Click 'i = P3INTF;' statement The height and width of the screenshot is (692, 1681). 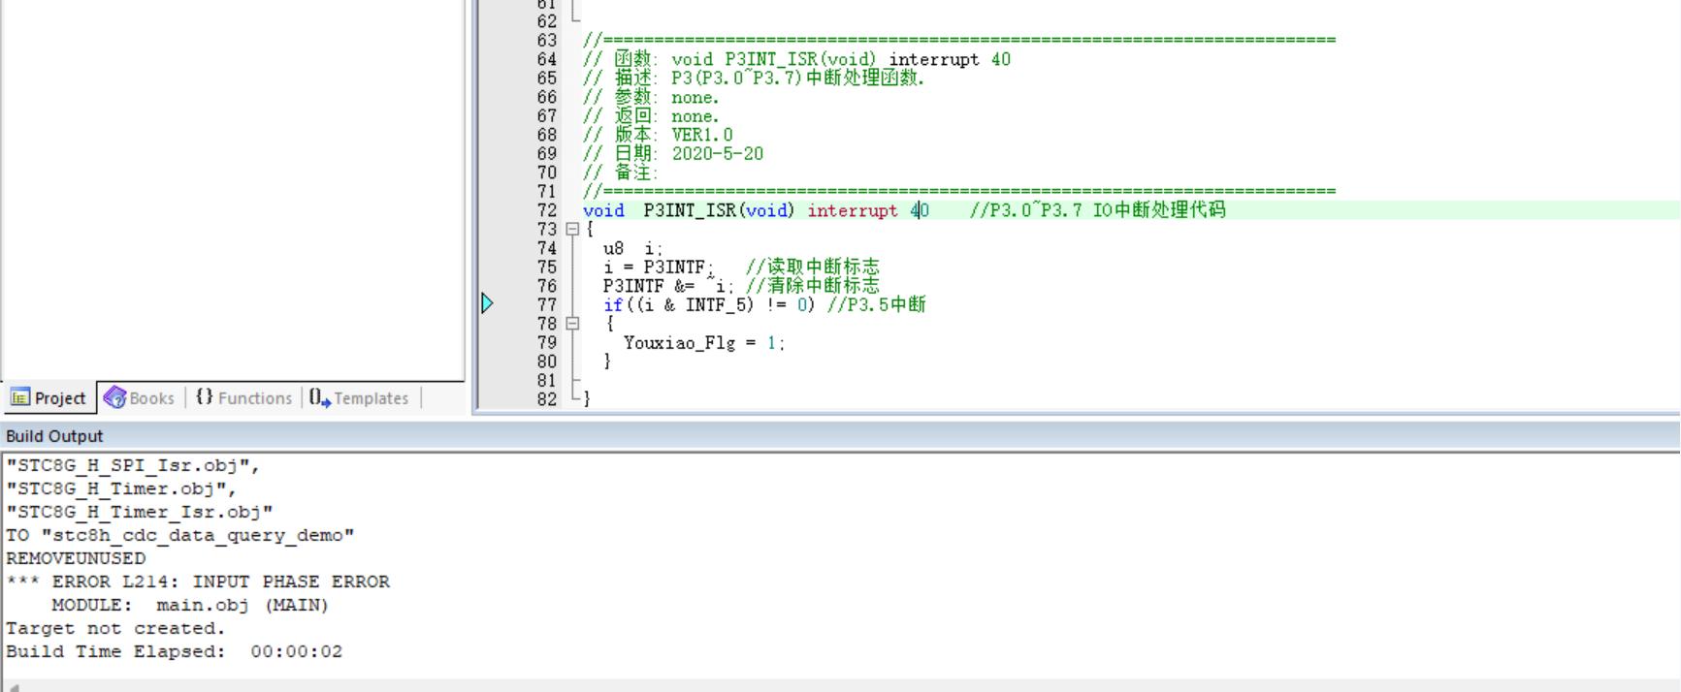[x=659, y=267]
